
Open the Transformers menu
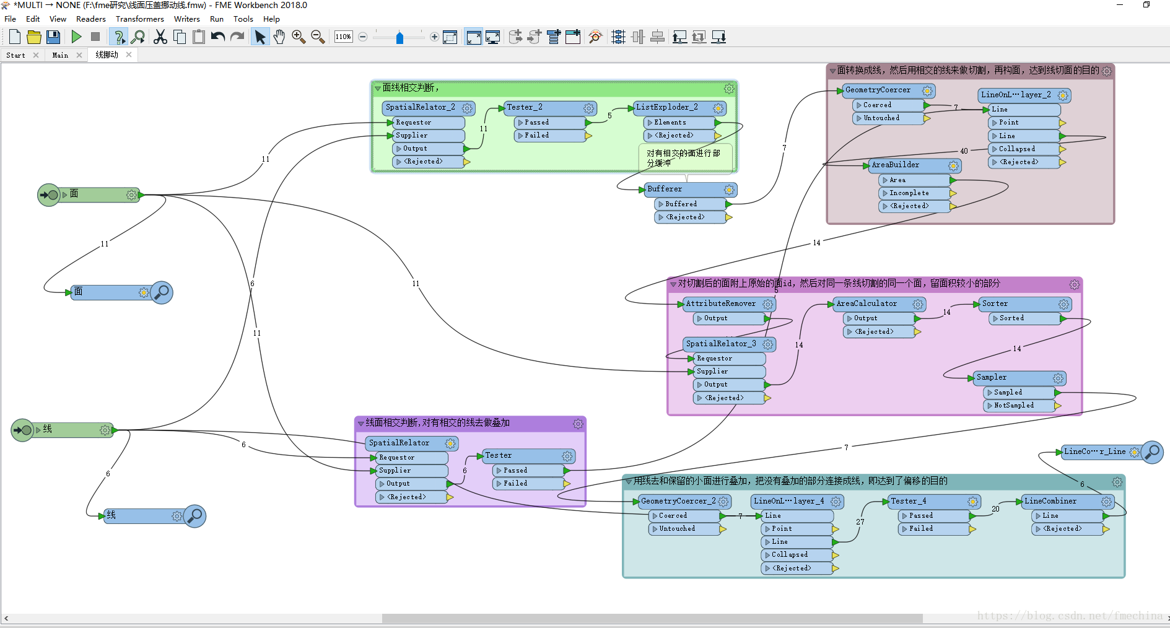(x=140, y=19)
